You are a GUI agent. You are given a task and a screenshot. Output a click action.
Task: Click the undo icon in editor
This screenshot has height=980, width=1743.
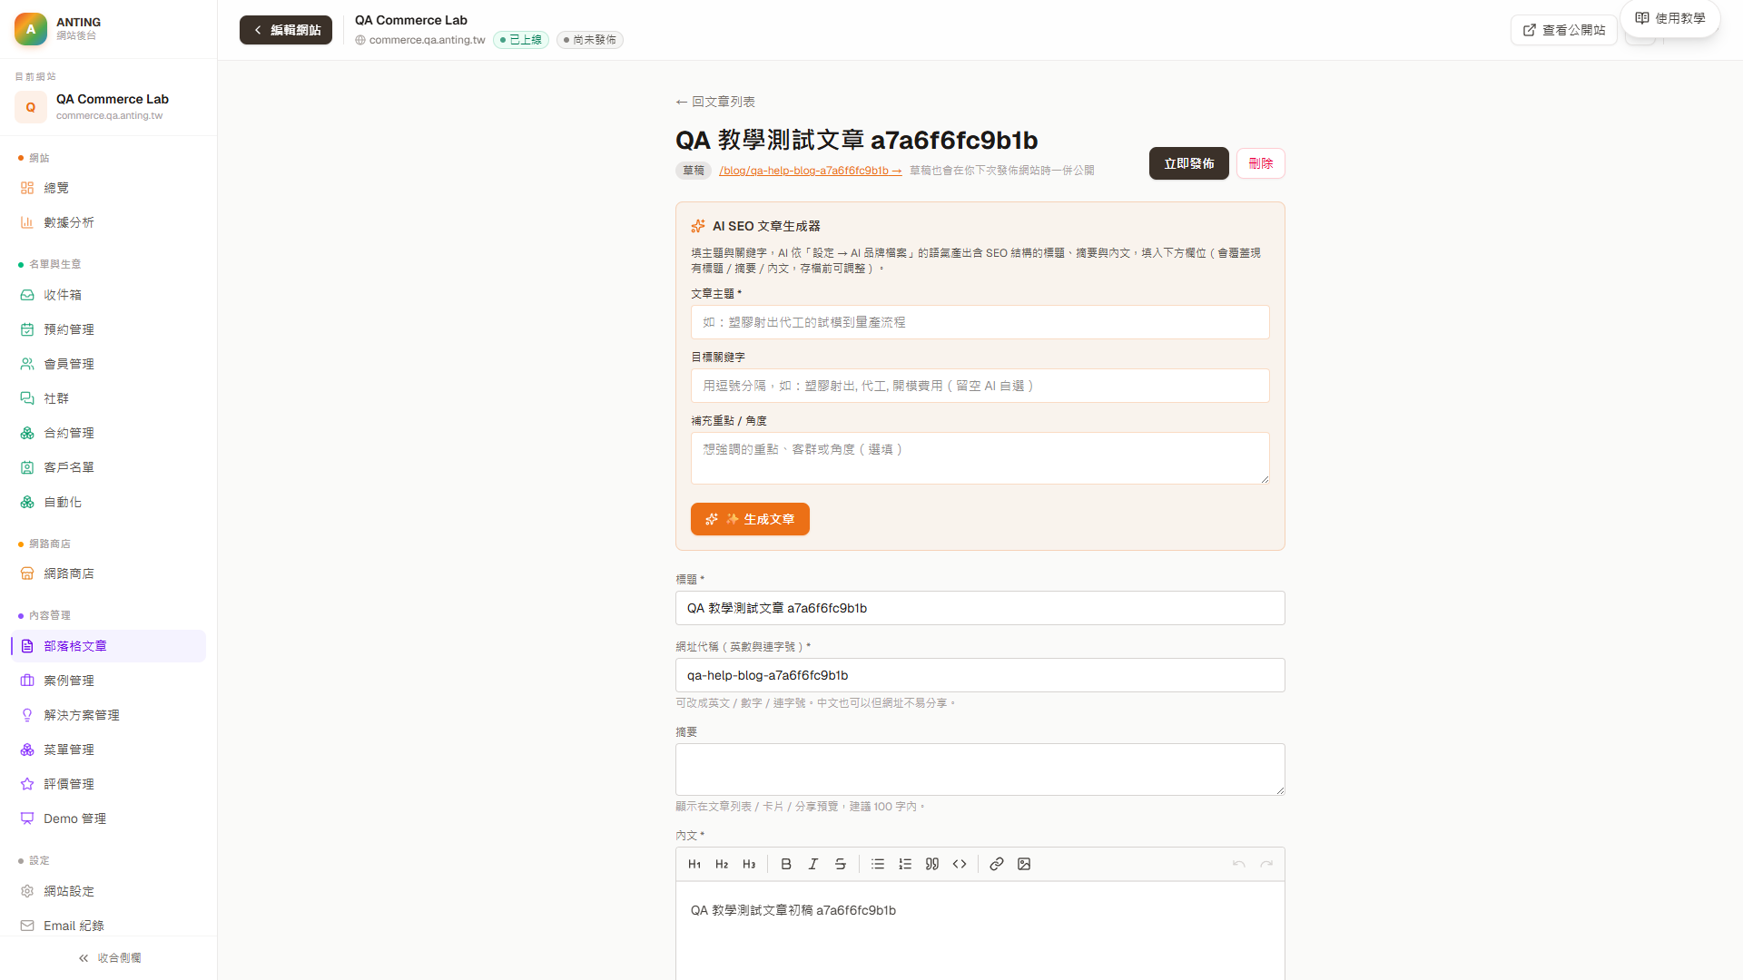tap(1239, 864)
